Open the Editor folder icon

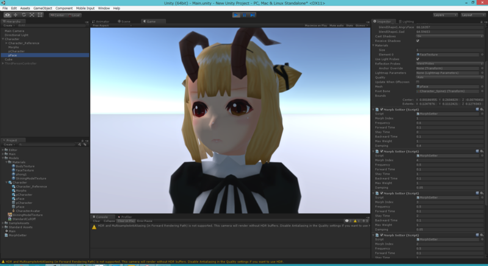6,150
